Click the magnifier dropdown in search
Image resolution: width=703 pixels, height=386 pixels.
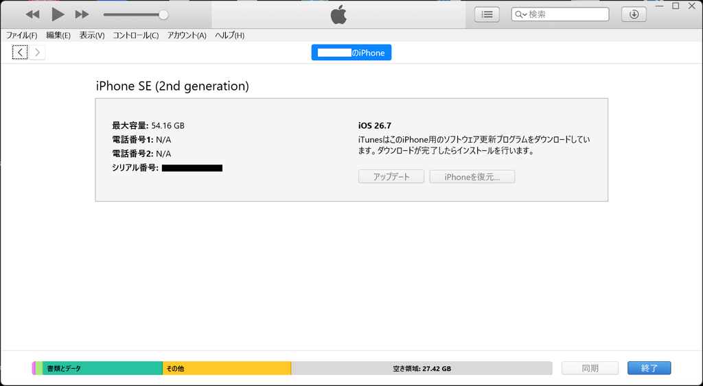click(521, 14)
